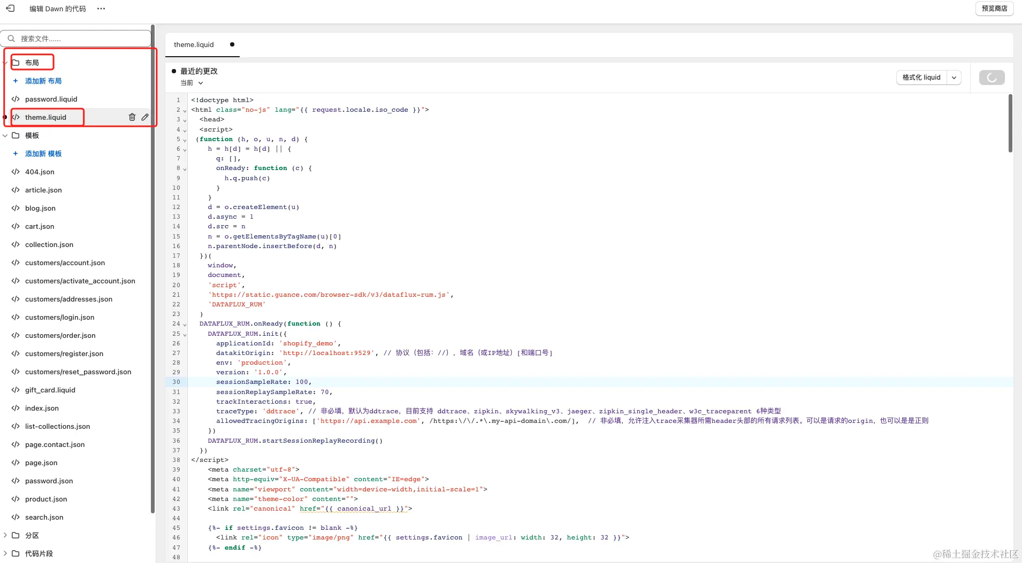Open customers/login.json file
The height and width of the screenshot is (563, 1022).
click(59, 318)
